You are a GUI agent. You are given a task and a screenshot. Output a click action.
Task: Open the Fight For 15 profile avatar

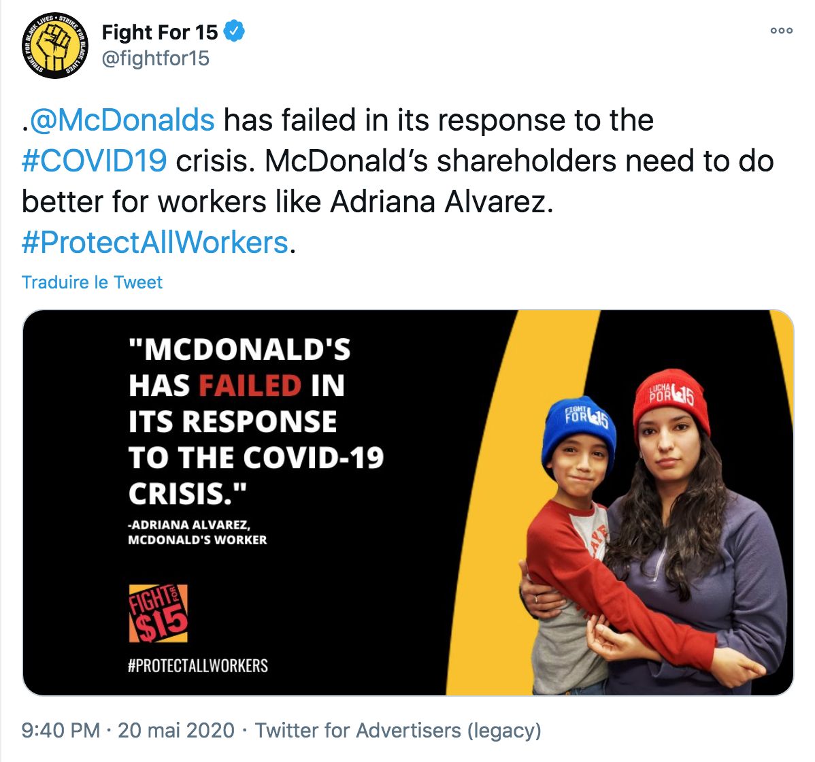(54, 46)
